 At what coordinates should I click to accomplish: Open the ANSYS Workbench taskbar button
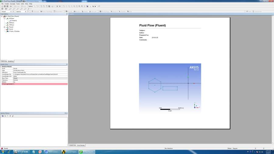(x=69, y=152)
